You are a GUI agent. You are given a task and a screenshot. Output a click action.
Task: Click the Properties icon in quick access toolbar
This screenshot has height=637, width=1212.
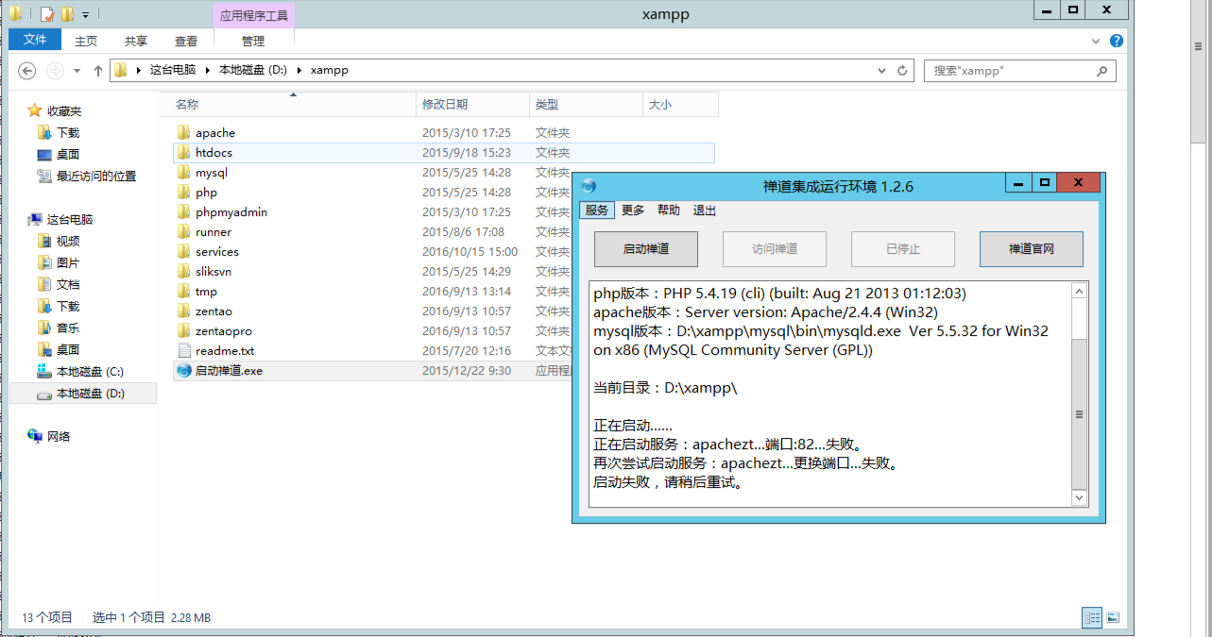pos(46,13)
